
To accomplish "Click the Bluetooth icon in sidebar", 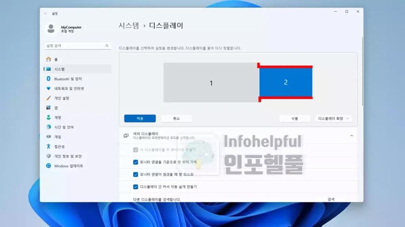I will click(49, 79).
